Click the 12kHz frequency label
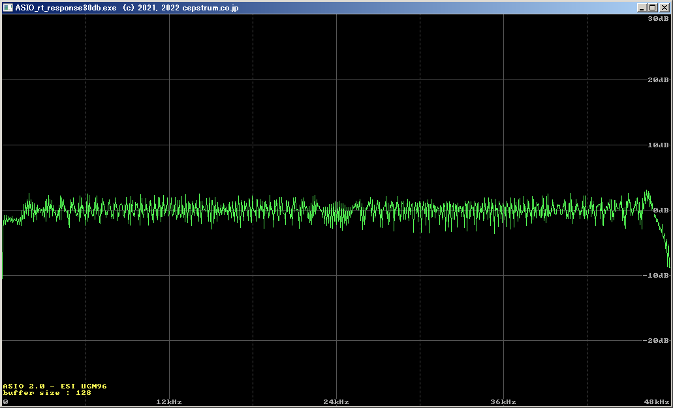 pos(169,402)
